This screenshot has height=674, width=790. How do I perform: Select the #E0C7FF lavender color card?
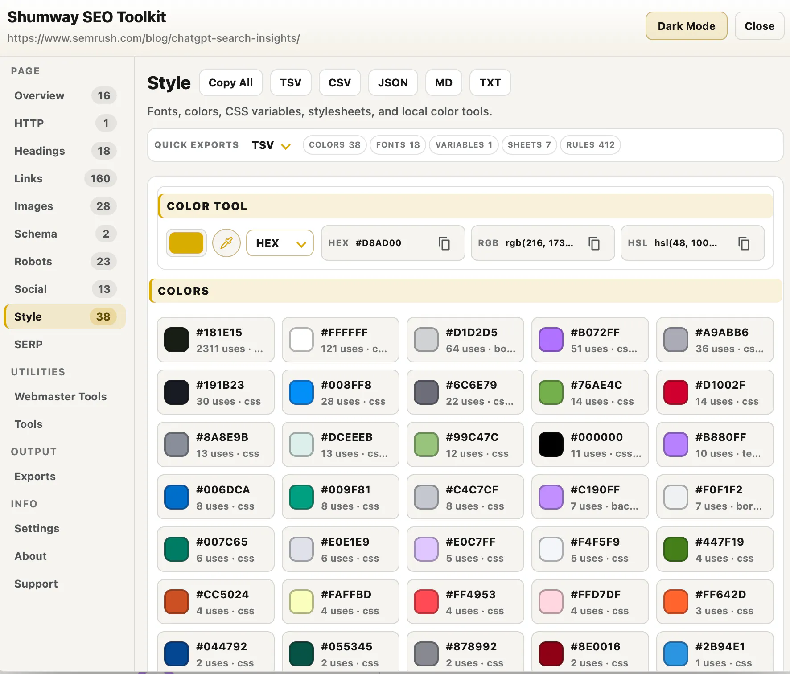(x=465, y=549)
